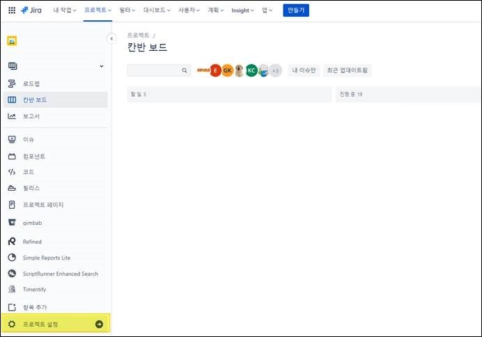
Task: Expand the board switcher chevron in sidebar
Action: [102, 66]
